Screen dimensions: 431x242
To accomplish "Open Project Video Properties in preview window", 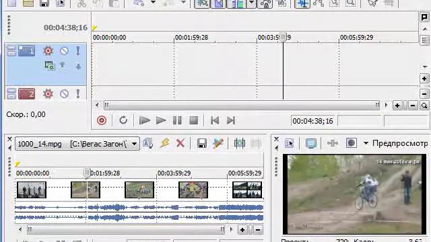I will point(289,143).
